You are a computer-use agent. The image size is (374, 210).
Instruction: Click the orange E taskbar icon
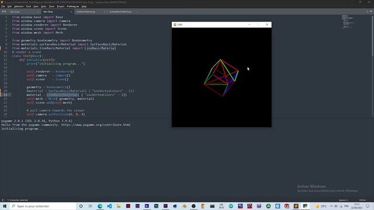coord(203,206)
